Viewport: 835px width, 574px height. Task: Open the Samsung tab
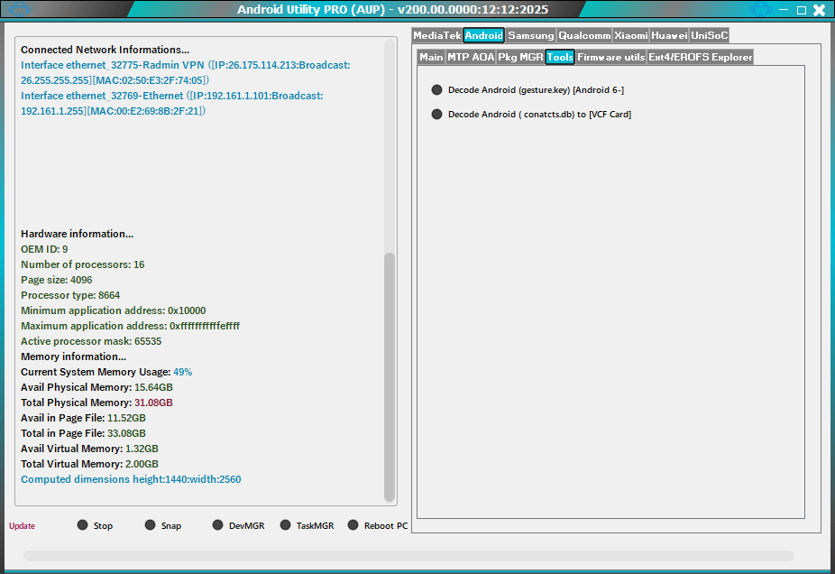pyautogui.click(x=530, y=35)
